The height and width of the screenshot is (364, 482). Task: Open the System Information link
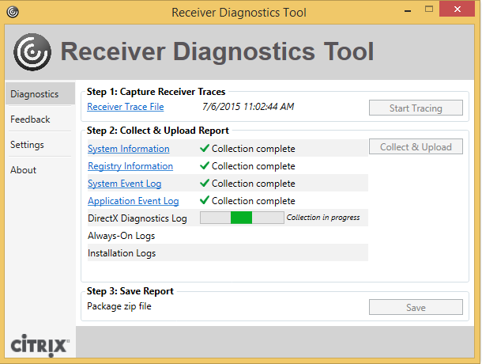click(x=128, y=149)
